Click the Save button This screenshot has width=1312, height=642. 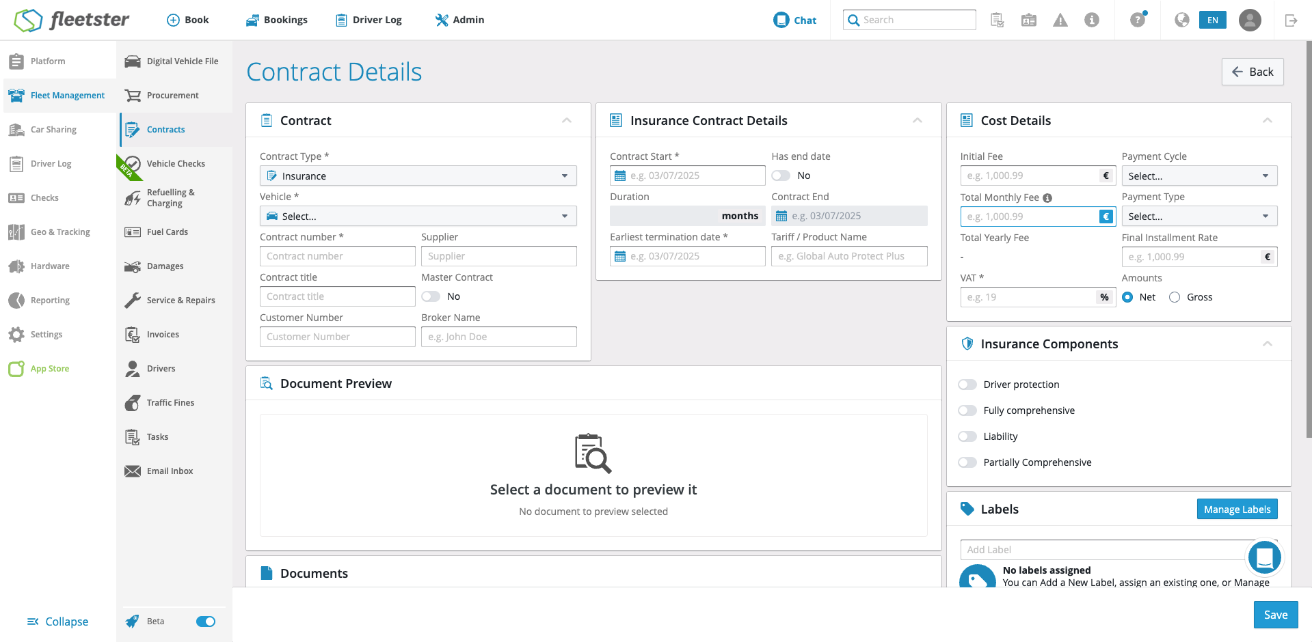coord(1276,615)
